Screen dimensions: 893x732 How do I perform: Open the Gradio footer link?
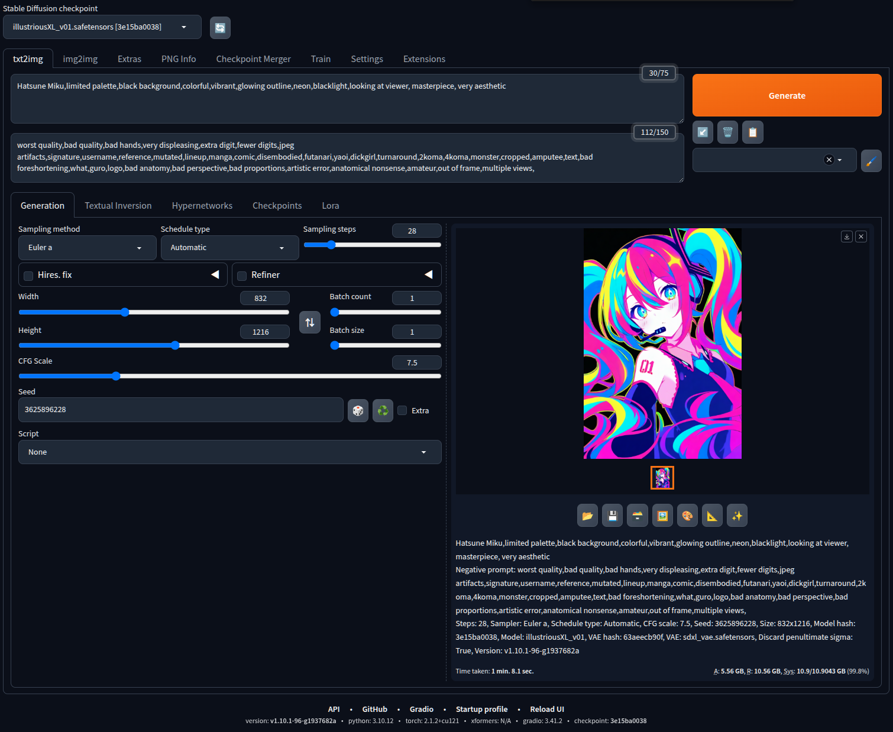pyautogui.click(x=422, y=710)
